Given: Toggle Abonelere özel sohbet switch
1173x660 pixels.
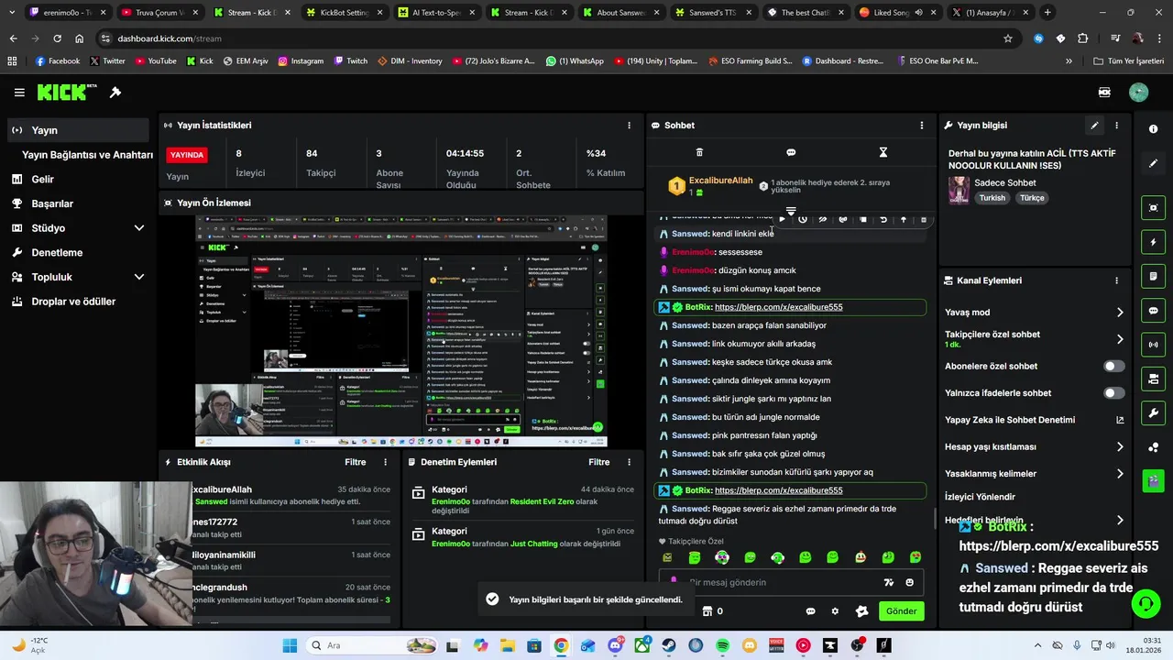Looking at the screenshot, I should click(1113, 366).
